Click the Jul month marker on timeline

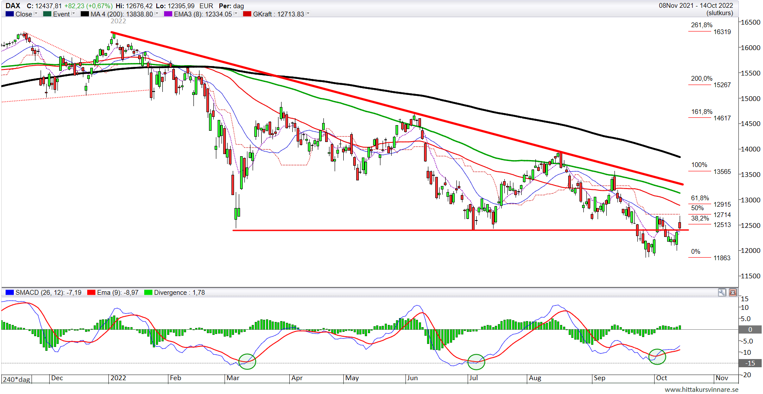(473, 378)
